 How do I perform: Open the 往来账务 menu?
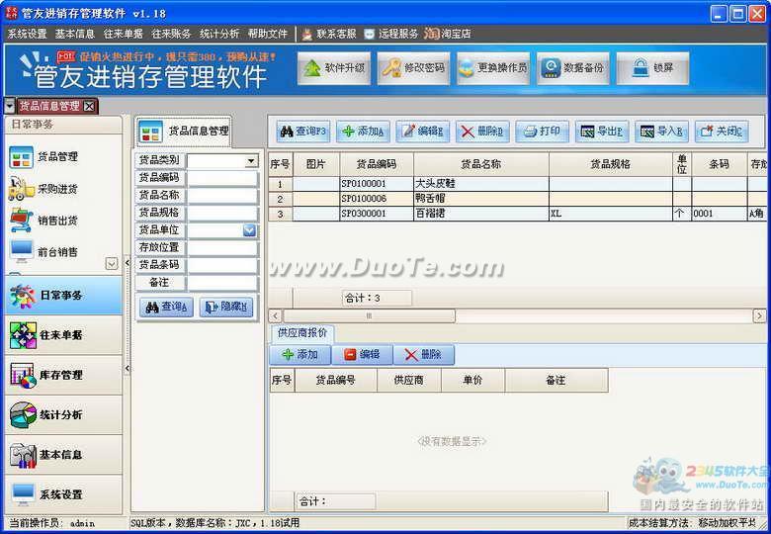(x=171, y=34)
